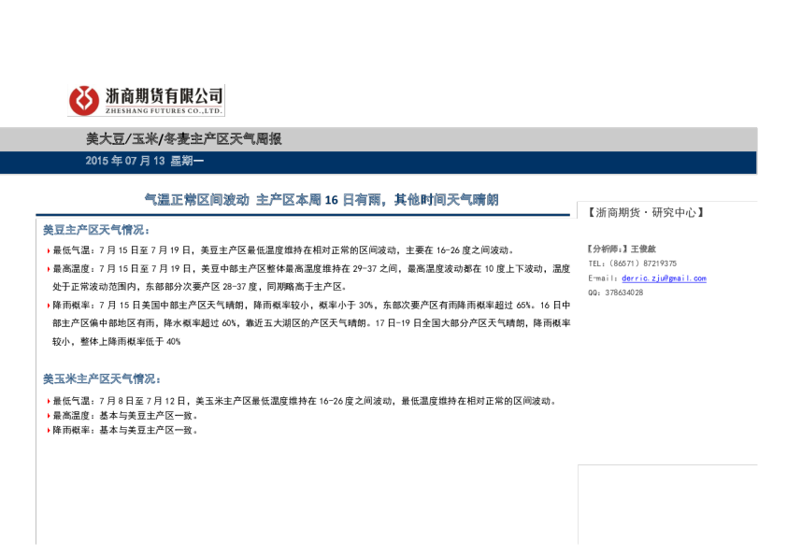Screen dimensions: 787x556
Task: Click the analyst name 王俊啟
Action: coord(643,249)
